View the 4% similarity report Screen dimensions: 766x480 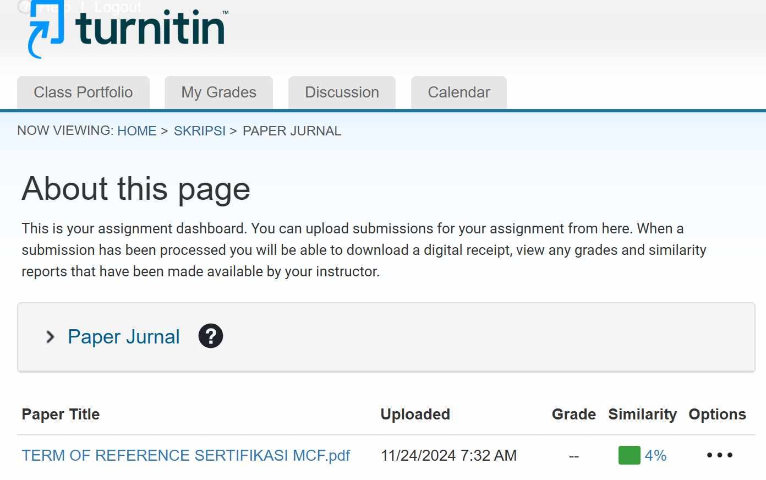tap(655, 455)
